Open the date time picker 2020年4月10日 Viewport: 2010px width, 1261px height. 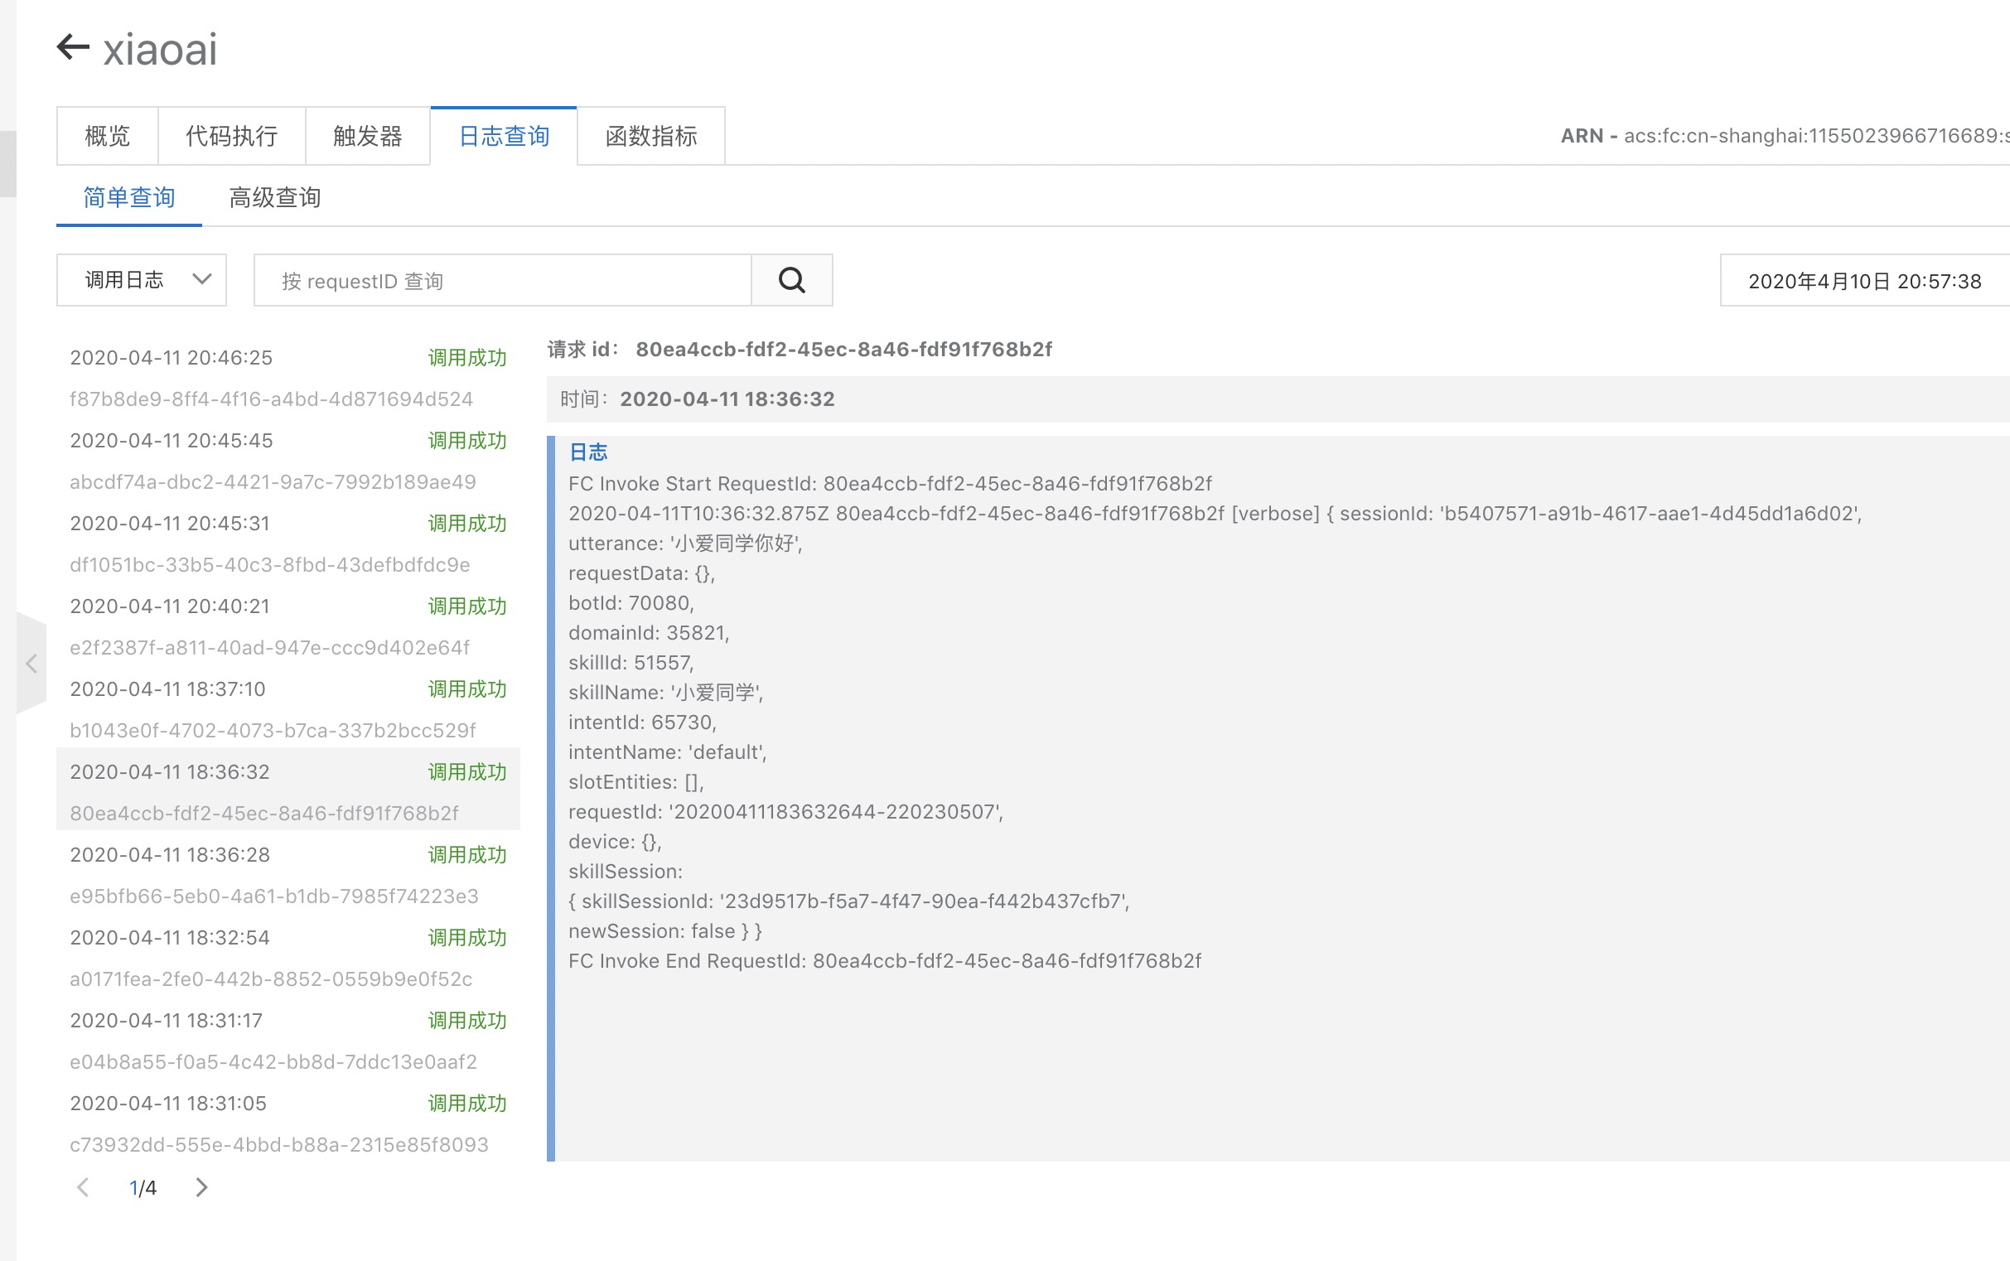pyautogui.click(x=1863, y=281)
